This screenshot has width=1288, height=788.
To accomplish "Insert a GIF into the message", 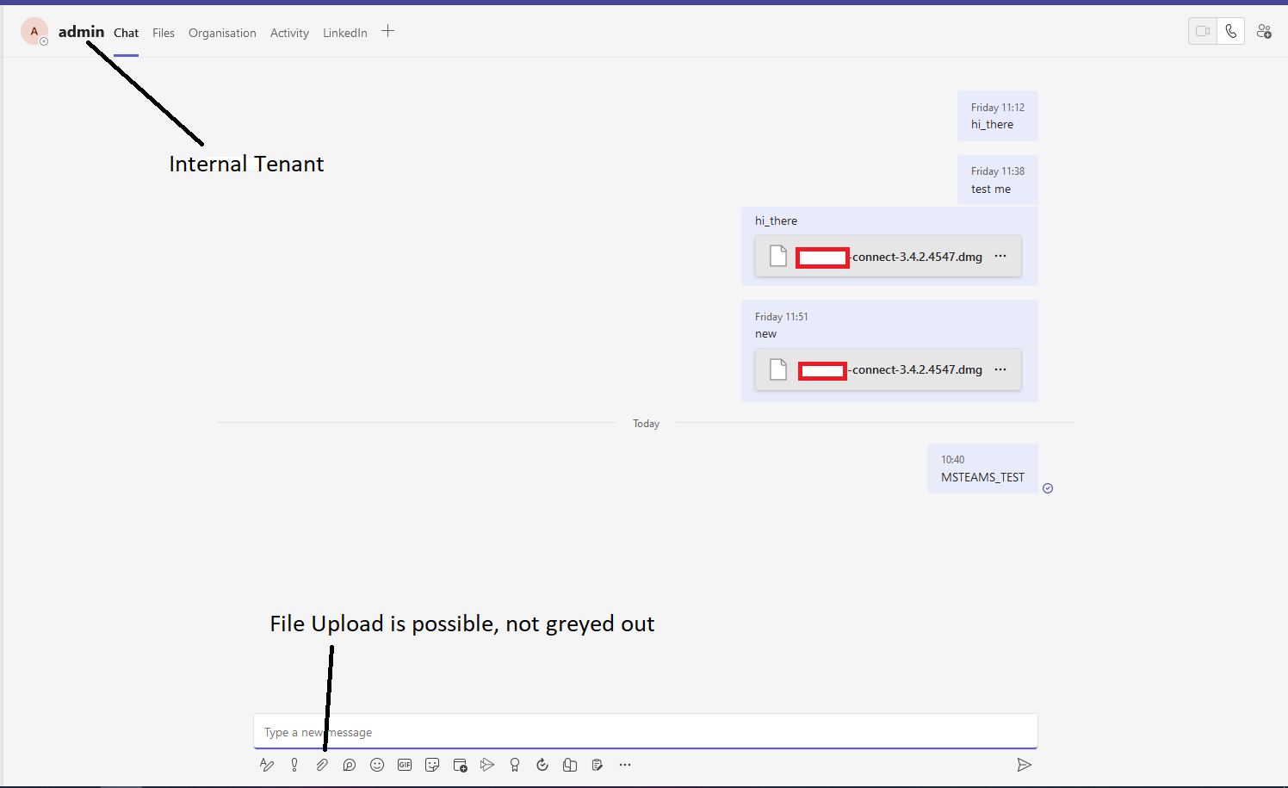I will [x=405, y=765].
